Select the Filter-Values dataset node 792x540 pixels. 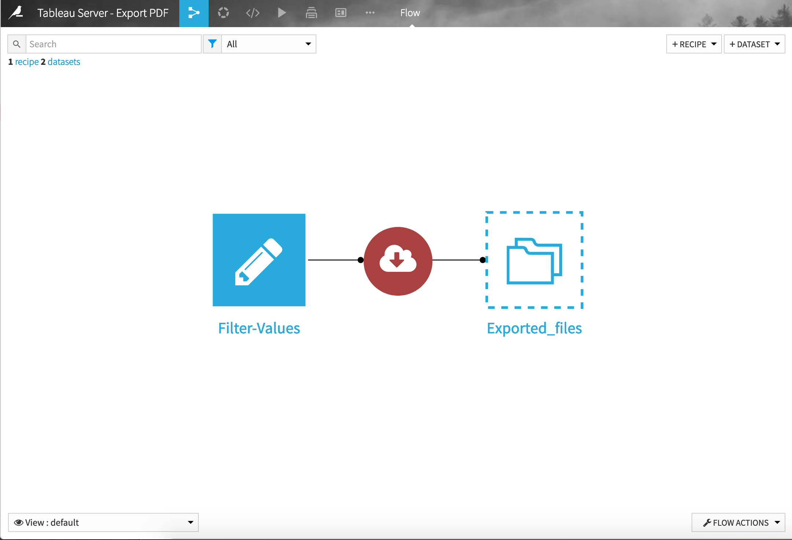point(259,260)
